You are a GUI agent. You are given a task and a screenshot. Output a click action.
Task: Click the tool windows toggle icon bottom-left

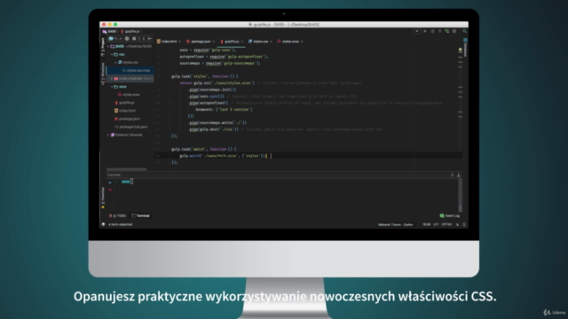[x=103, y=224]
